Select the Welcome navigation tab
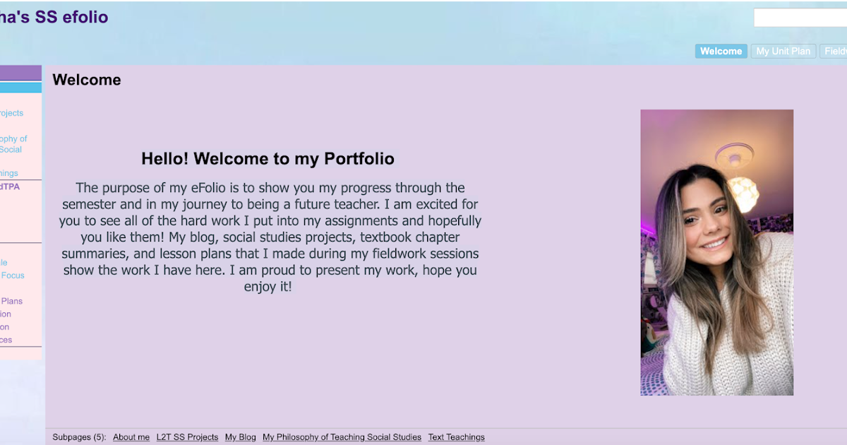Screen dimensions: 847x445 721,51
